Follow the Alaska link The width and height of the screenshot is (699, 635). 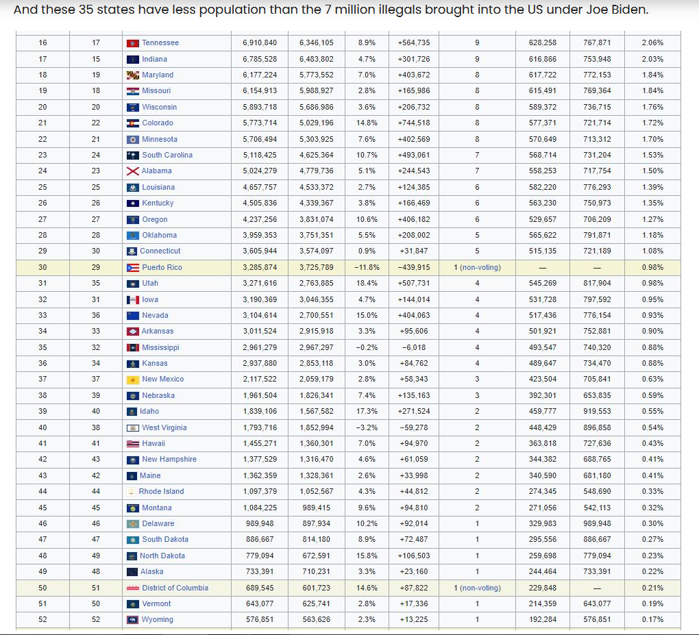(152, 571)
